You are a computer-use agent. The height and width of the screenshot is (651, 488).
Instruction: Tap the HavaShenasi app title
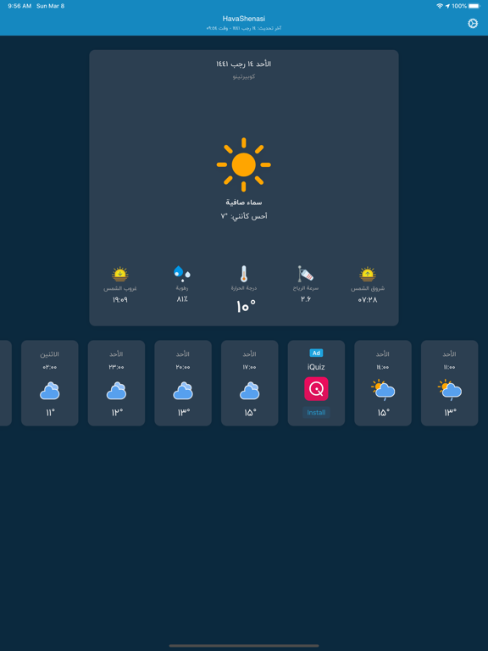[244, 19]
